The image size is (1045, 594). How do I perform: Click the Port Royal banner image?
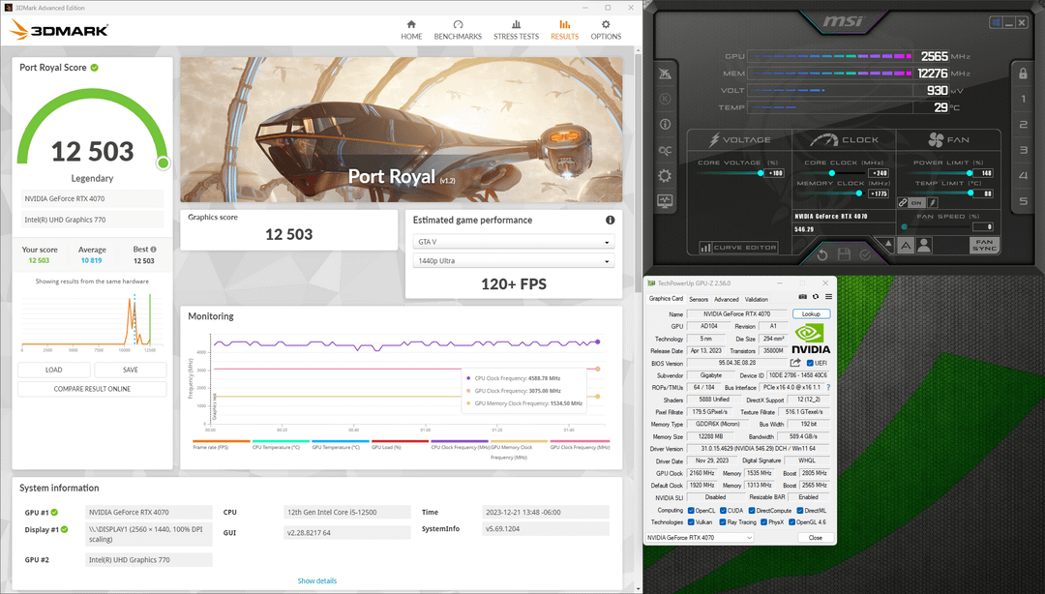[x=402, y=130]
